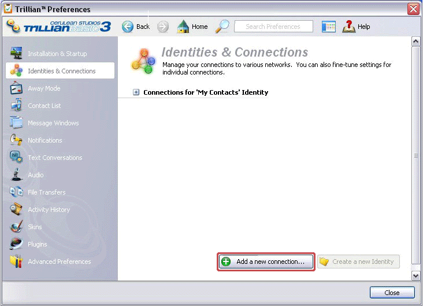Click the Help text label
This screenshot has width=423, height=306.
363,27
